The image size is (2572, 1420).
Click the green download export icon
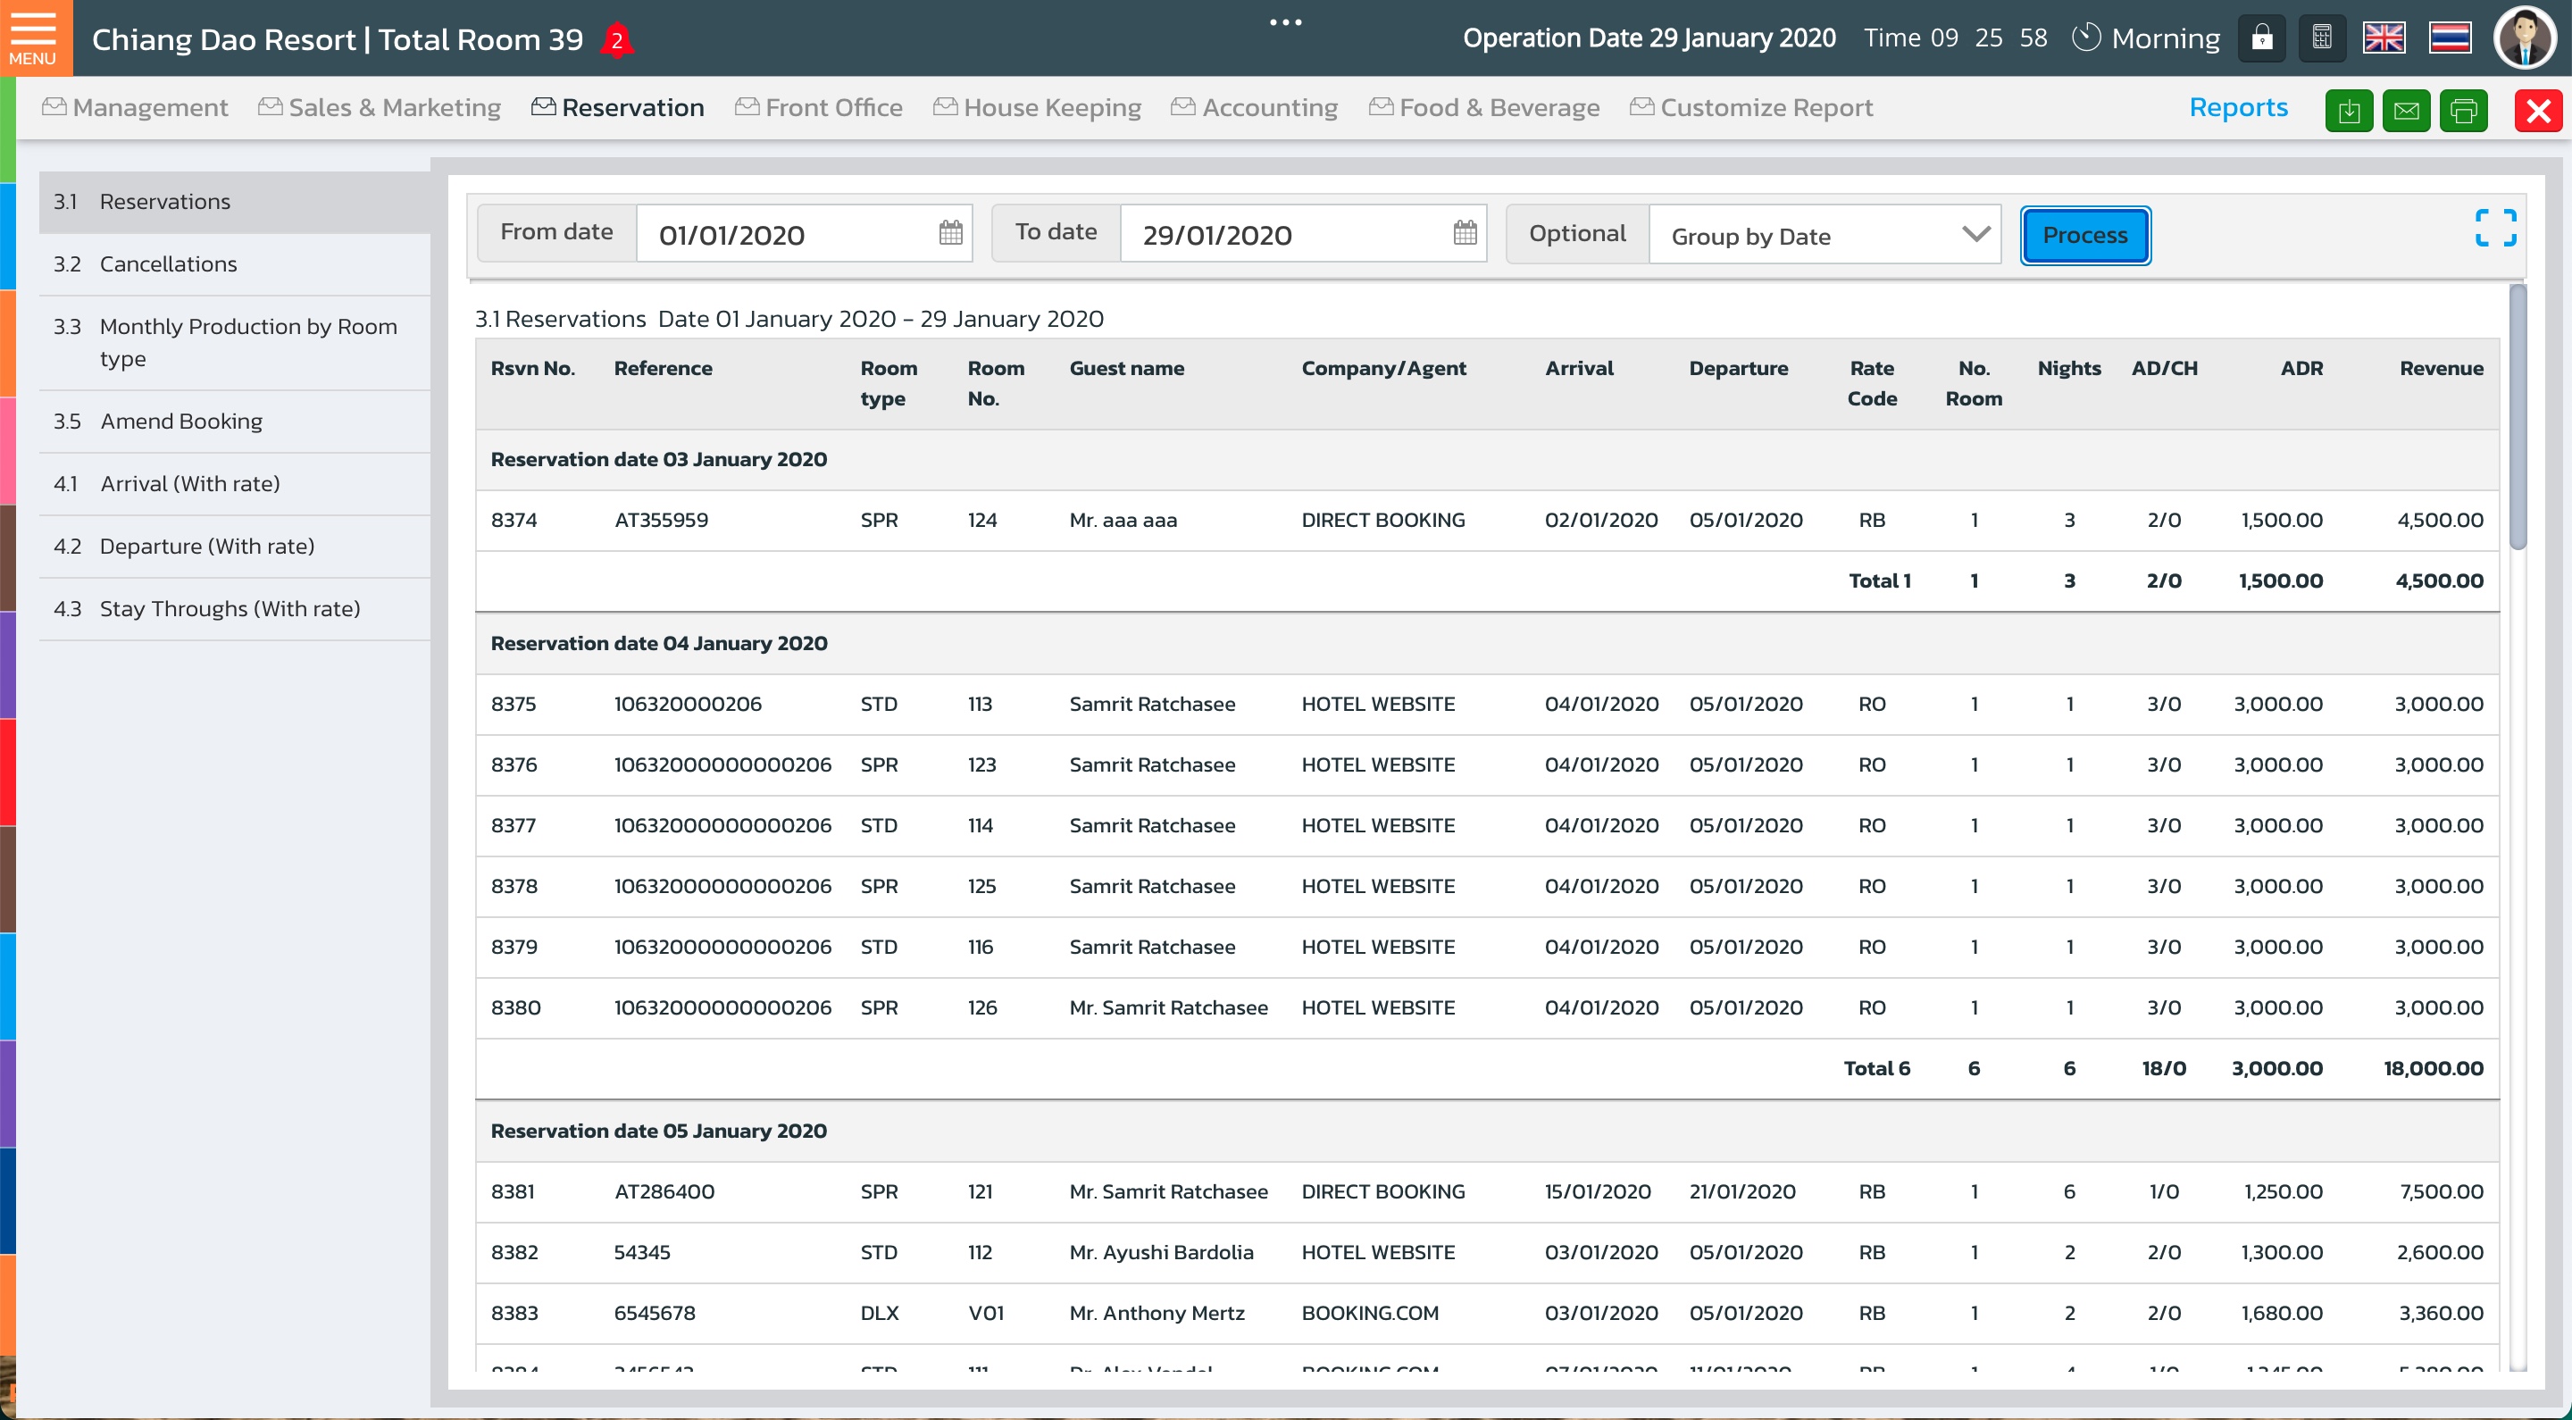coord(2349,110)
